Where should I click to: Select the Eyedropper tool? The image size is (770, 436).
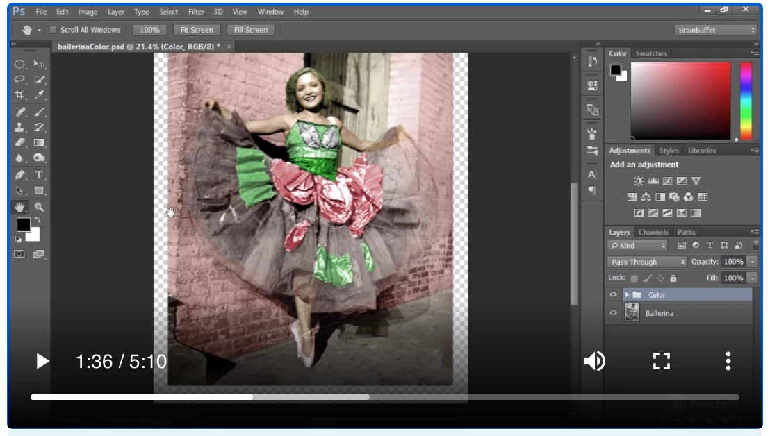40,95
